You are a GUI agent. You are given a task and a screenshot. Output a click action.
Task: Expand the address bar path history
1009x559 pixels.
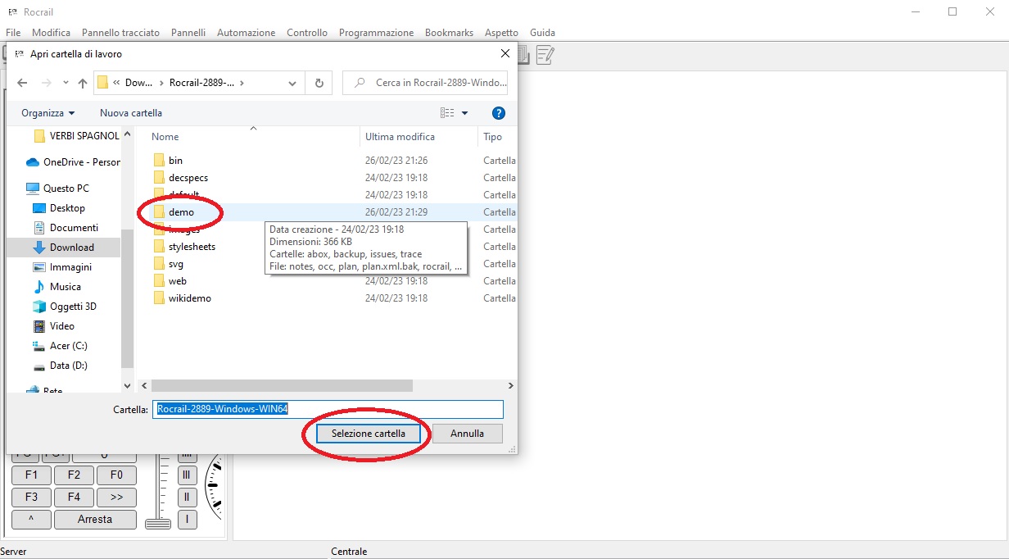click(x=292, y=83)
